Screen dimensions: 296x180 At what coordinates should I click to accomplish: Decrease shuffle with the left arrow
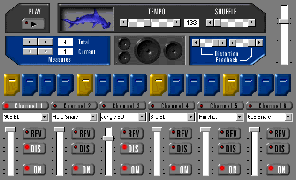[x=210, y=22]
